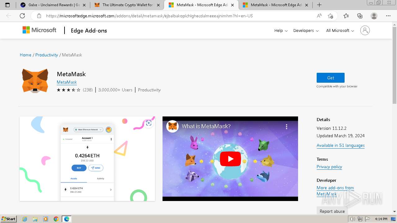Go to Productivity breadcrumb category
The height and width of the screenshot is (223, 397).
pos(47,55)
